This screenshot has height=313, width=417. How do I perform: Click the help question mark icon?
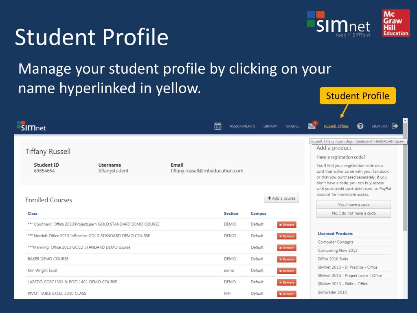[360, 126]
